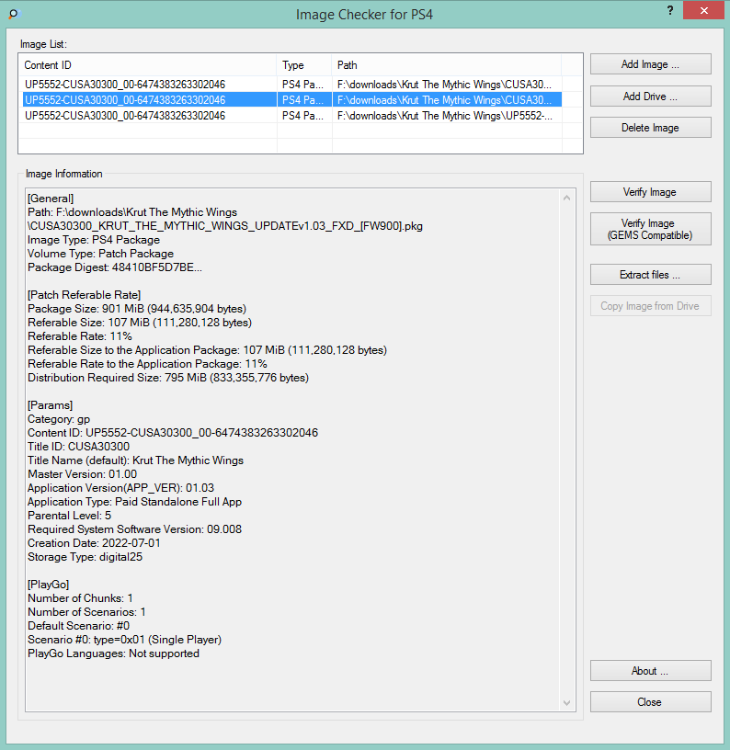Run Verify Image
The width and height of the screenshot is (730, 750).
pyautogui.click(x=650, y=192)
